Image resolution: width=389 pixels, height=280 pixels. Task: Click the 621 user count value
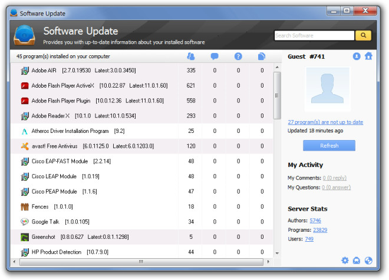[191, 86]
